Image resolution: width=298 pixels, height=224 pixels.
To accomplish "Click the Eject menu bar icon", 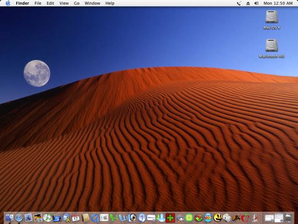I will pos(248,3).
